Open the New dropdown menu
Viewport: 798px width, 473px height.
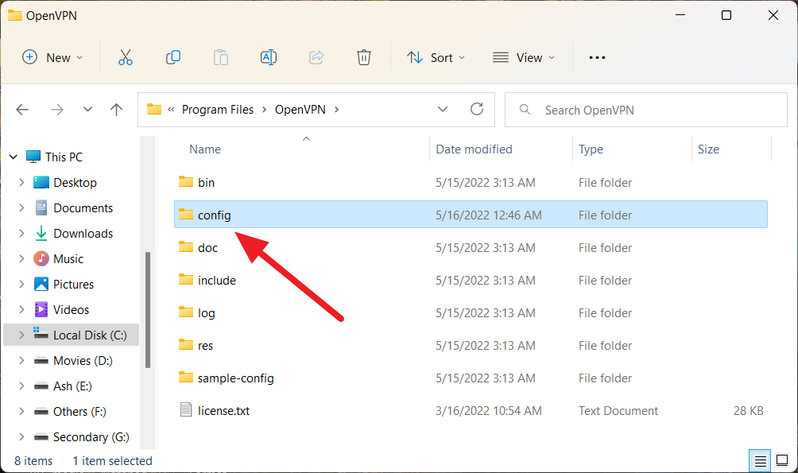click(52, 57)
